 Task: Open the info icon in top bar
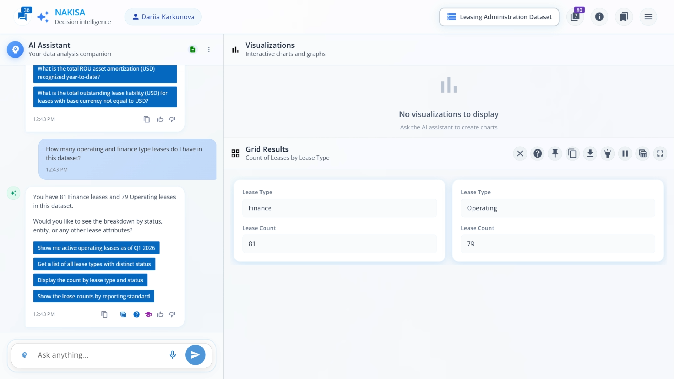pos(599,16)
